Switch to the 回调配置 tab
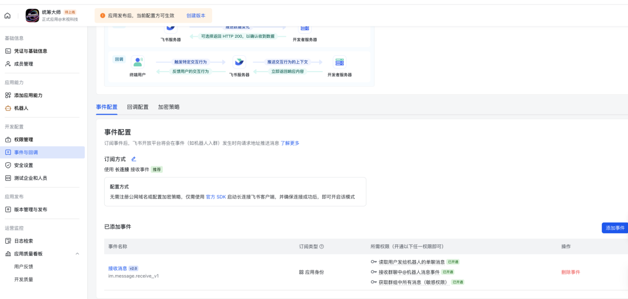Screen dimensions: 628x299 (138, 107)
